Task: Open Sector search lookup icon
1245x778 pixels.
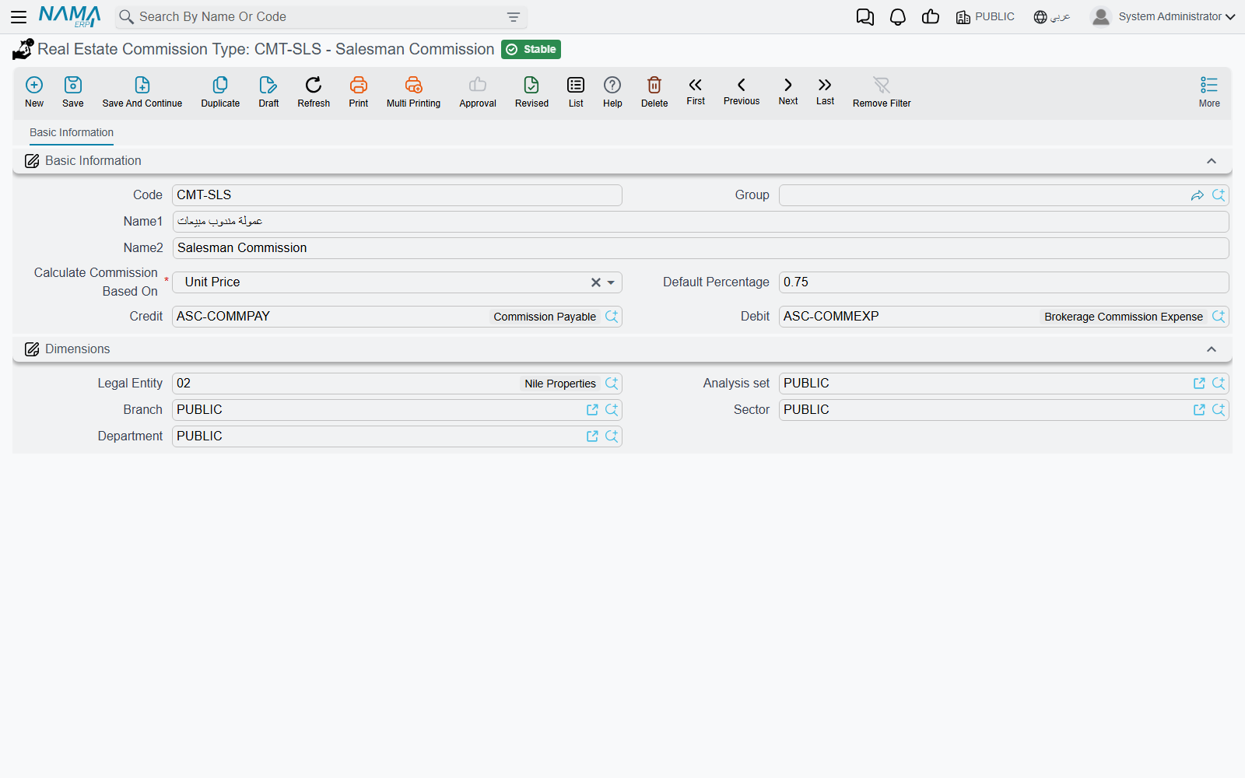Action: 1219,410
